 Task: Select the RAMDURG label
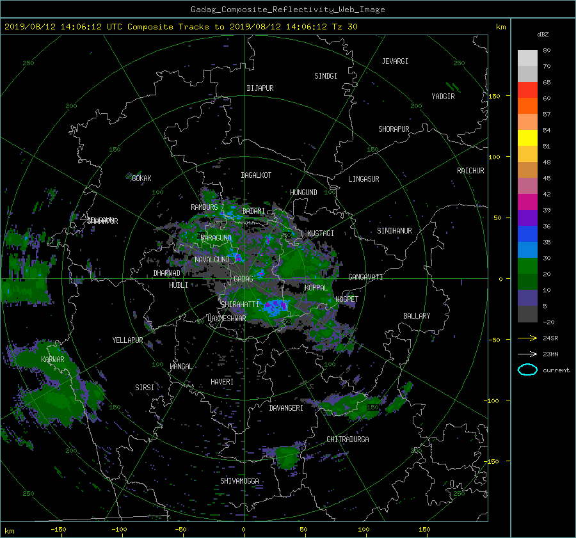coord(204,207)
